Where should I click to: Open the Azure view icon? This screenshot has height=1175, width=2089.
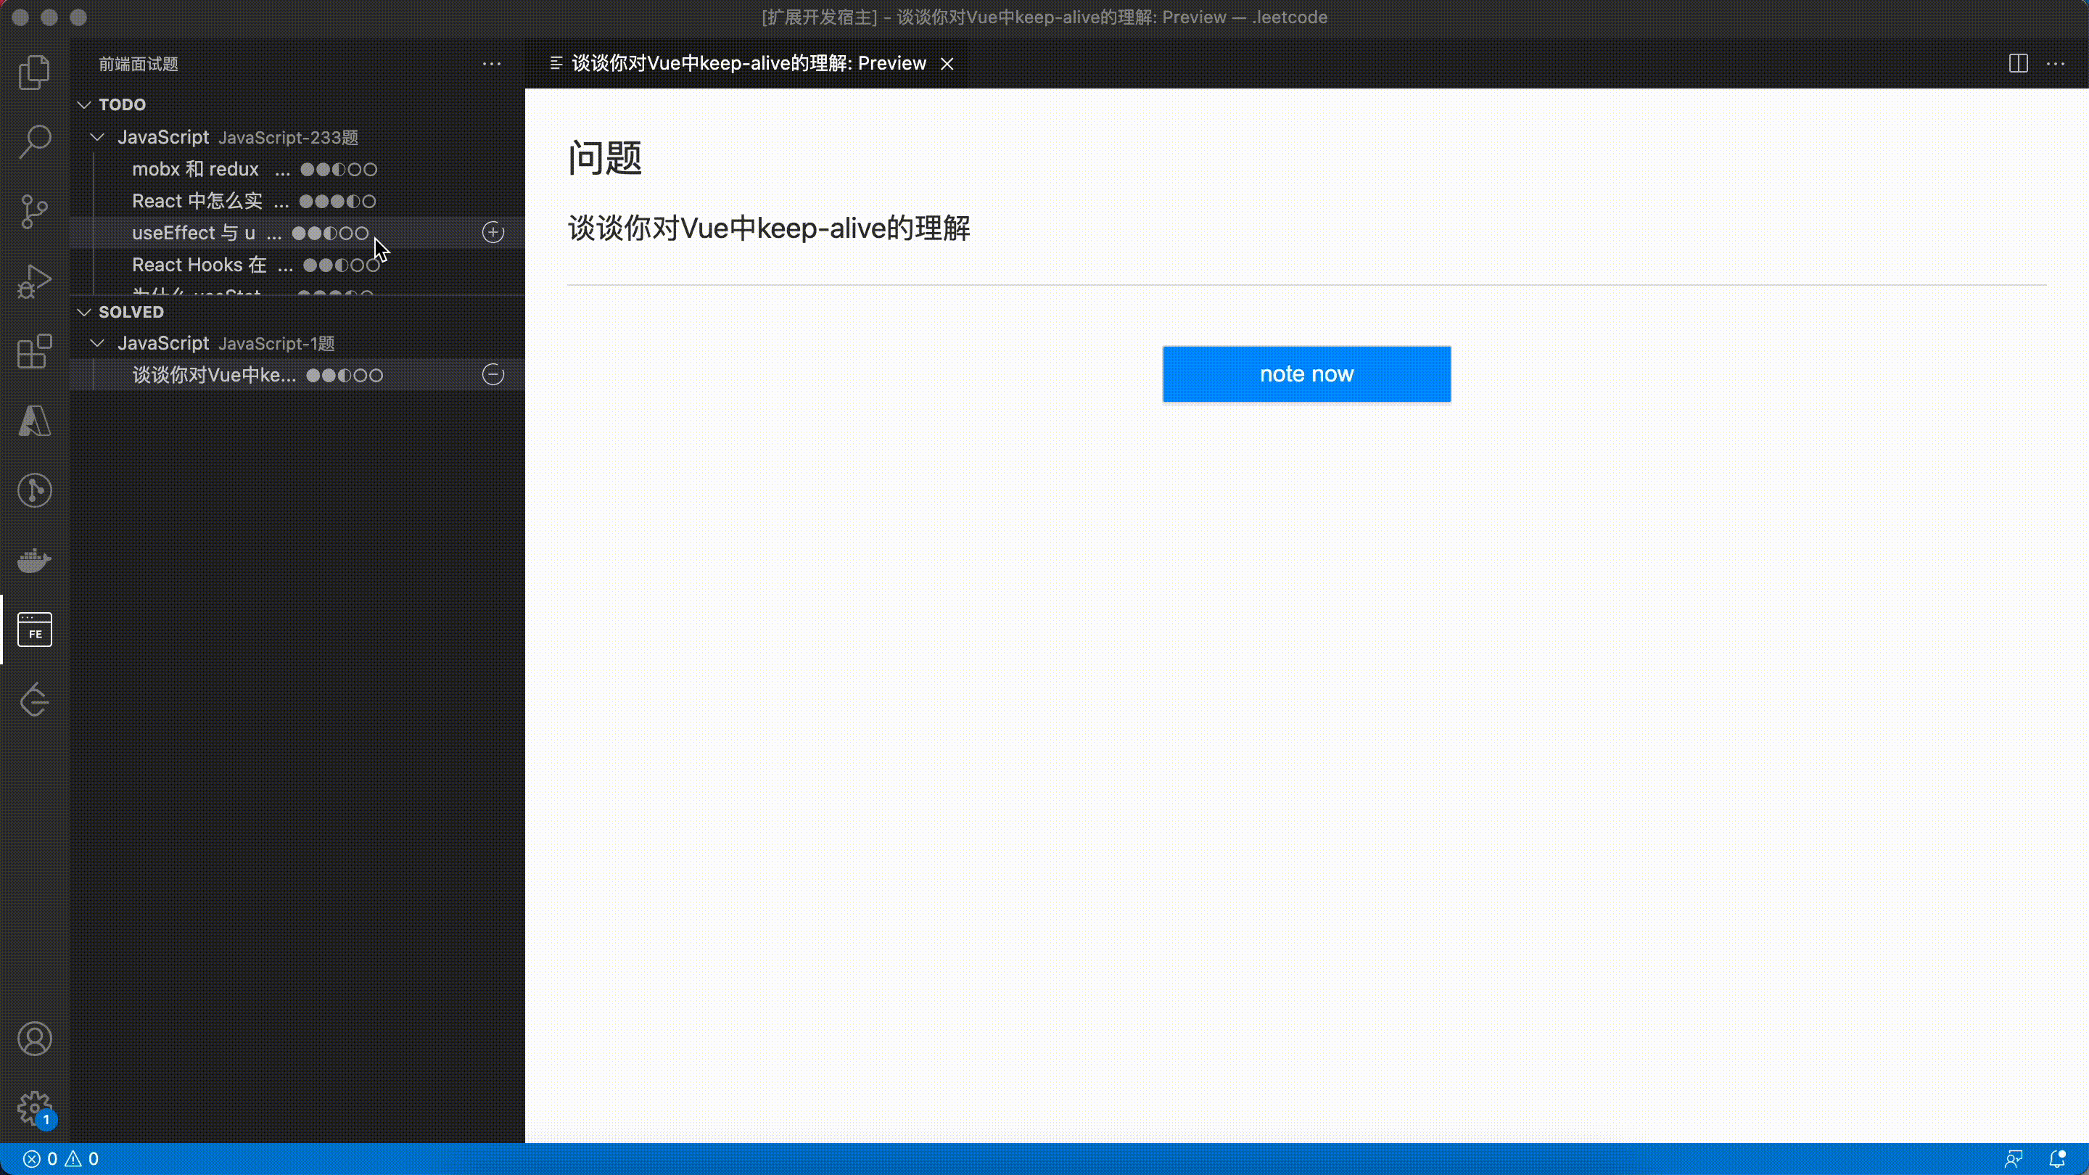[34, 421]
